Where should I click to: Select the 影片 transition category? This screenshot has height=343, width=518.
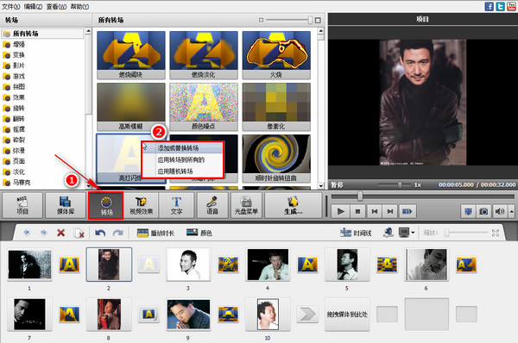click(19, 65)
